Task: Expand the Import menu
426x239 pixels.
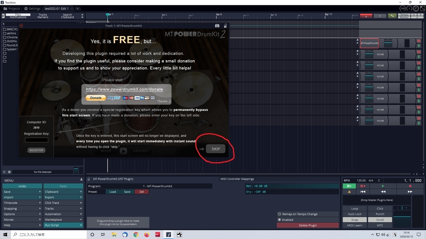Action: tap(22, 197)
